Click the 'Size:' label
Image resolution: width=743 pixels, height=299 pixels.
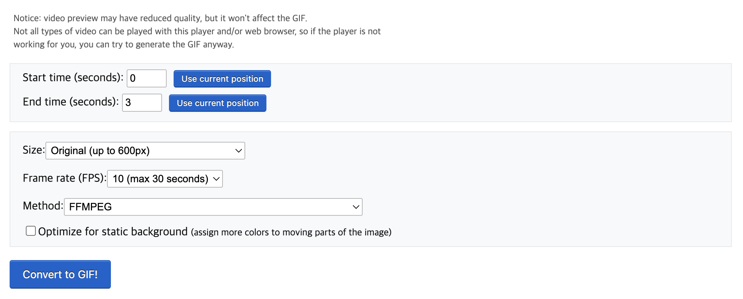point(33,150)
